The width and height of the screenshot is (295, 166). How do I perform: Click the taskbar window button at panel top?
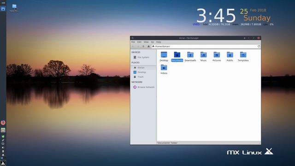tap(3, 9)
